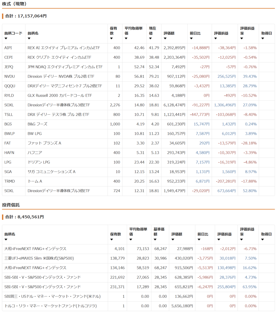
Task: Sort stocks table by 保有数 arrow
Action: (x=111, y=39)
